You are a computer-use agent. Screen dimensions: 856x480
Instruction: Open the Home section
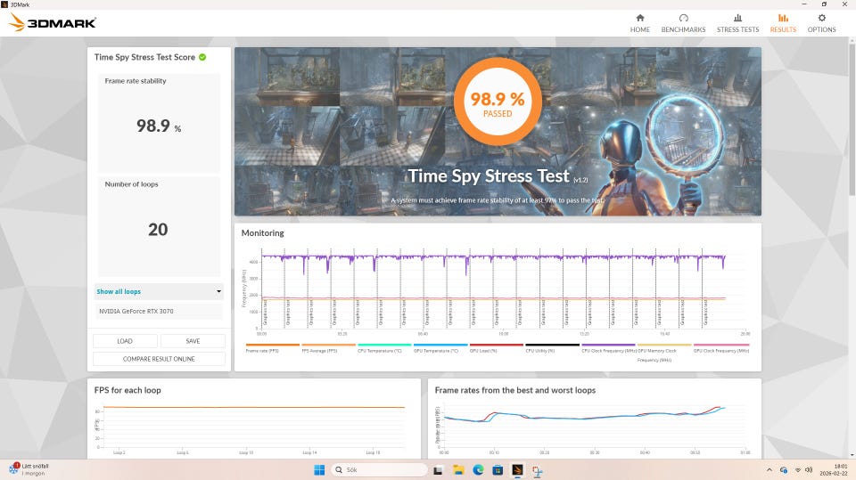640,23
